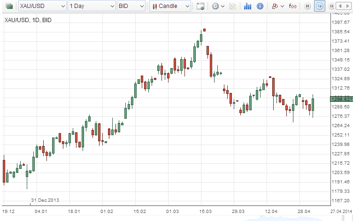Click the 18.01 date axis label

[74, 211]
